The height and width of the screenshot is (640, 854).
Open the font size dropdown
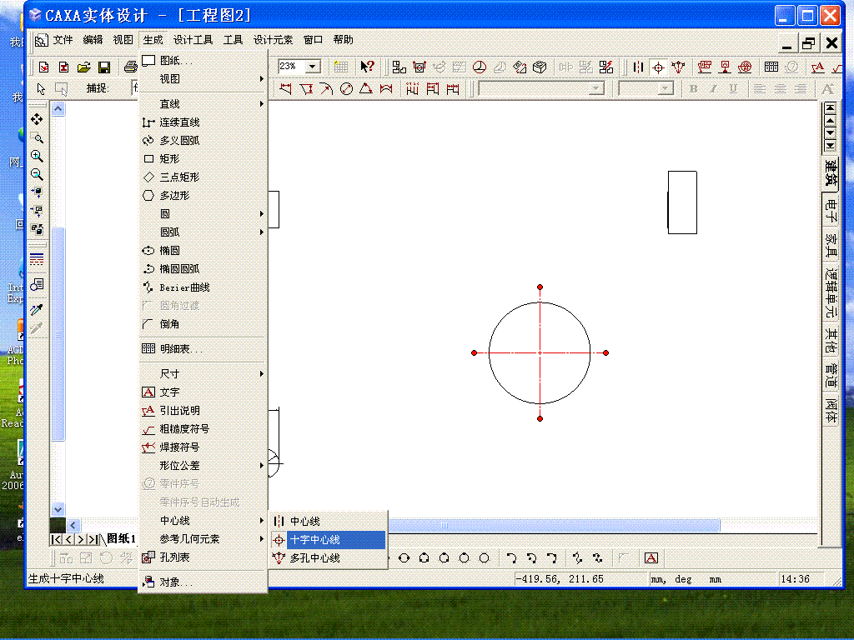665,88
